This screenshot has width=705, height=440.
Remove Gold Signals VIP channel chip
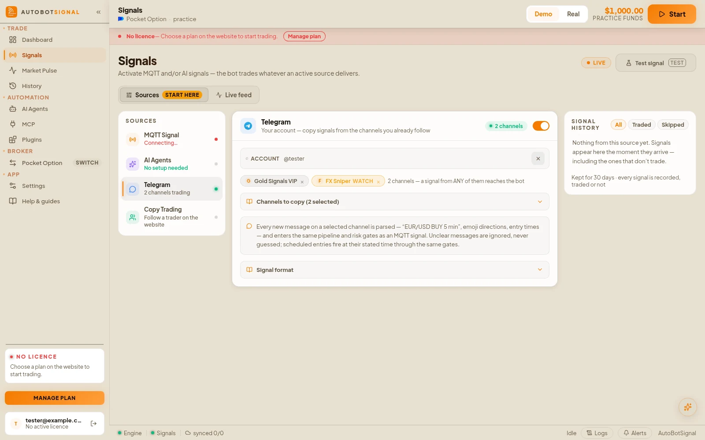click(x=302, y=182)
